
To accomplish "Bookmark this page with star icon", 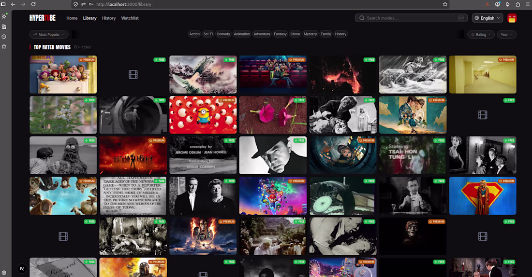I will click(x=445, y=4).
